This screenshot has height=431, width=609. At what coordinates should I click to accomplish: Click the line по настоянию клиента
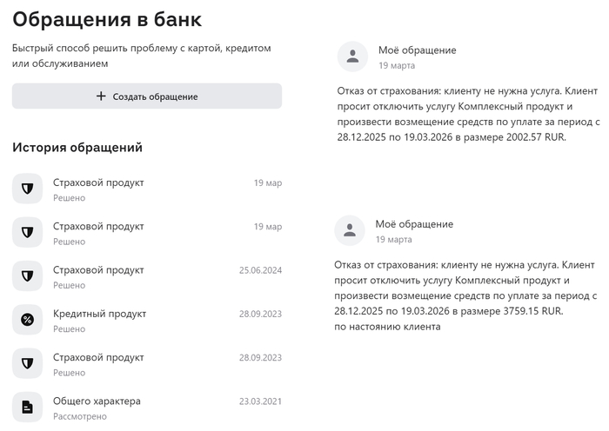tap(387, 327)
